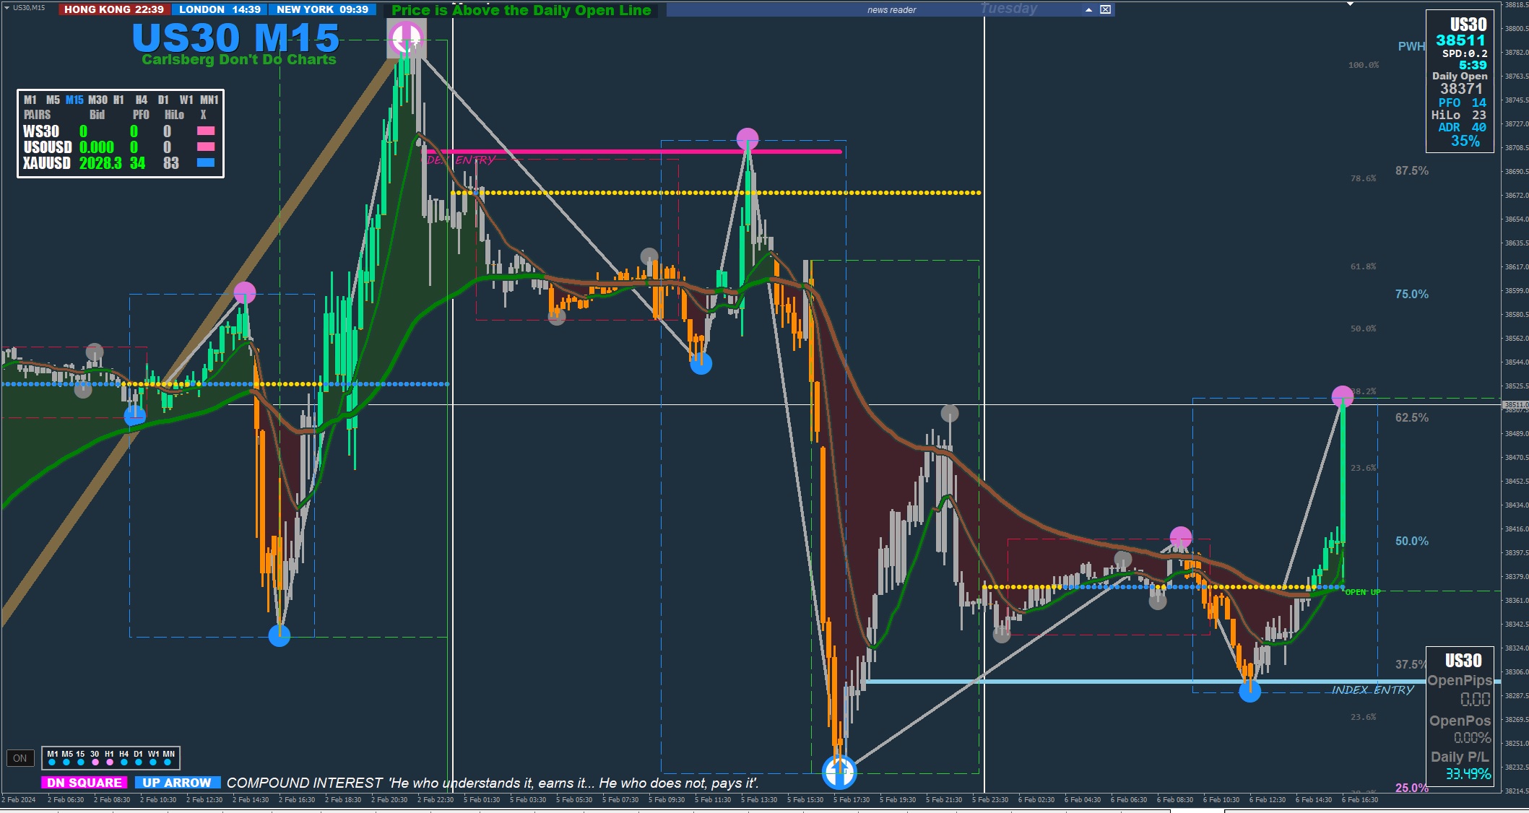The width and height of the screenshot is (1529, 813).
Task: Select the XAUUSD pair in the pairs panel
Action: click(x=47, y=163)
